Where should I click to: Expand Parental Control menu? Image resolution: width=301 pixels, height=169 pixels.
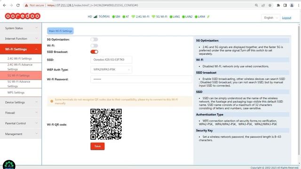tap(21, 123)
